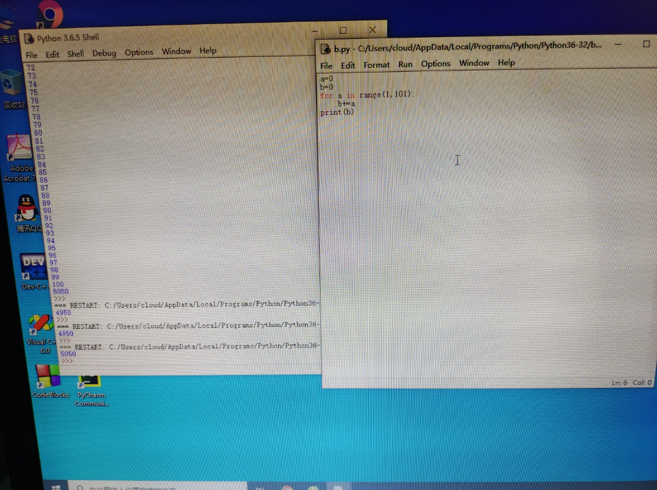The image size is (657, 490).
Task: Open Options menu in Python Shell
Action: 139,52
